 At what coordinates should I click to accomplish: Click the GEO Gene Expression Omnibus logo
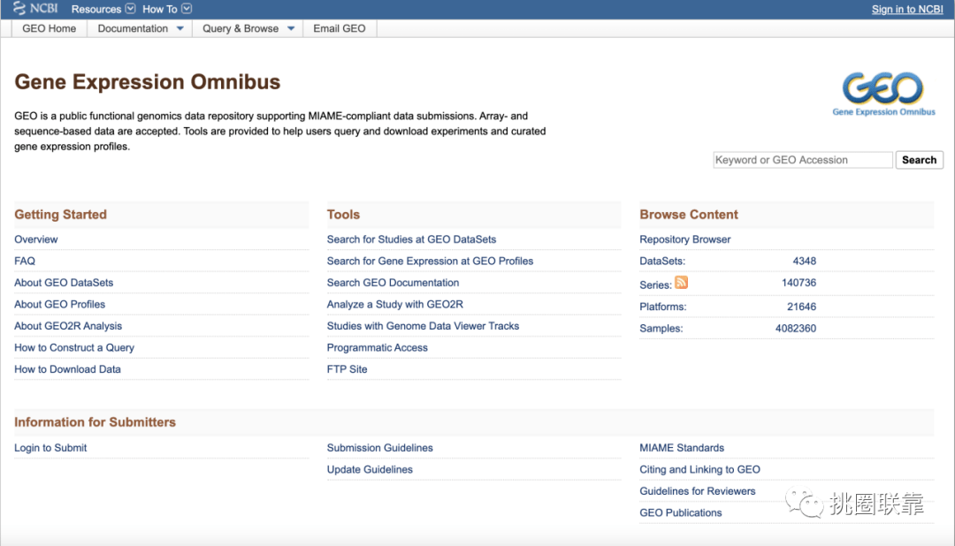pyautogui.click(x=883, y=95)
